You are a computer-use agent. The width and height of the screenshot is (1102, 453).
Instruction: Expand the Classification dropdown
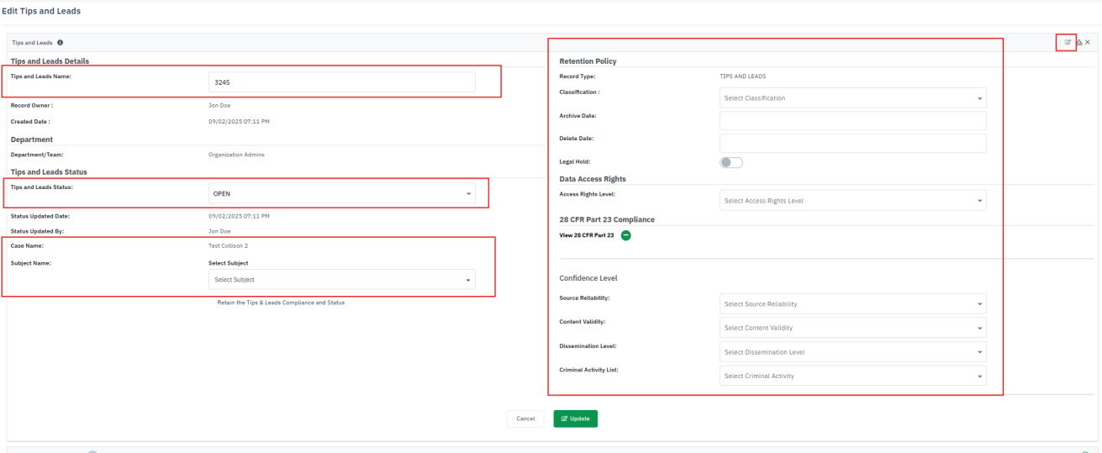pyautogui.click(x=852, y=98)
